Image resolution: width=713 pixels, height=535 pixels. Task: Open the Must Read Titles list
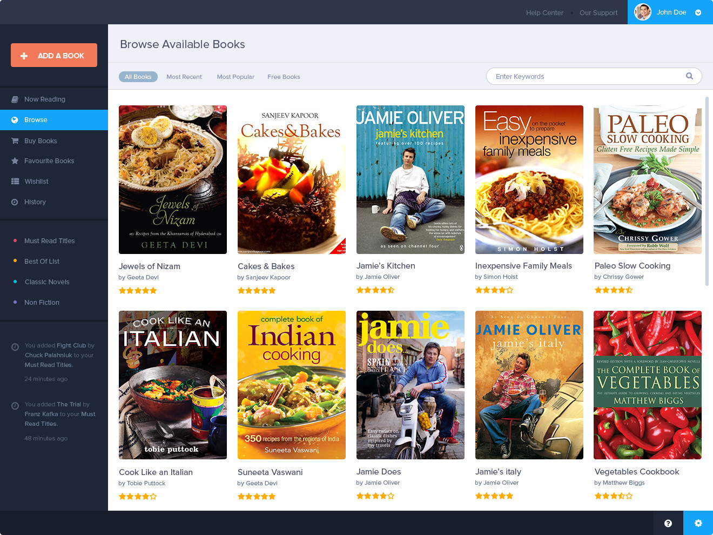pos(50,241)
